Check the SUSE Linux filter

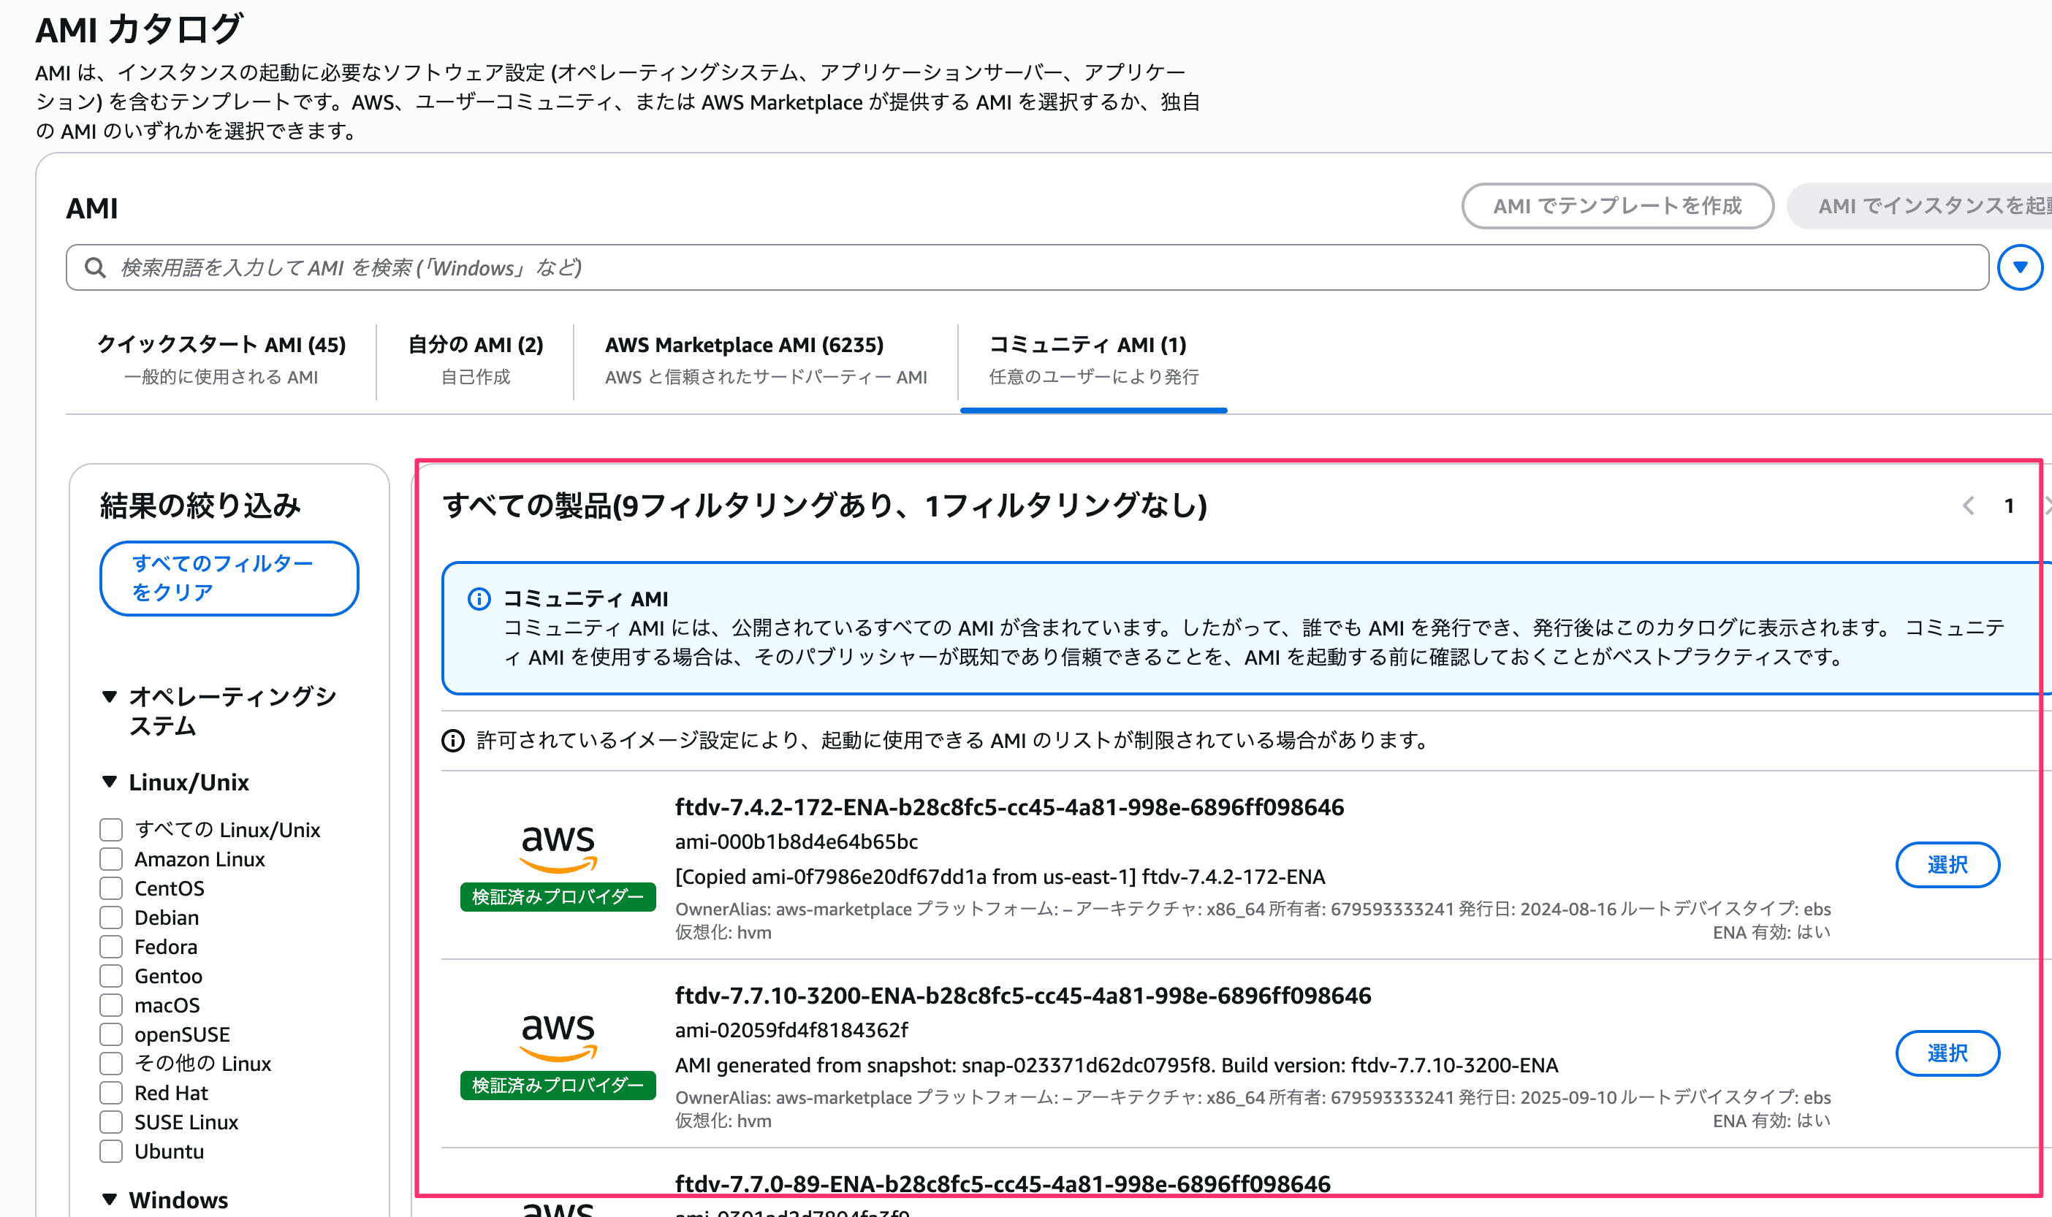click(x=111, y=1122)
